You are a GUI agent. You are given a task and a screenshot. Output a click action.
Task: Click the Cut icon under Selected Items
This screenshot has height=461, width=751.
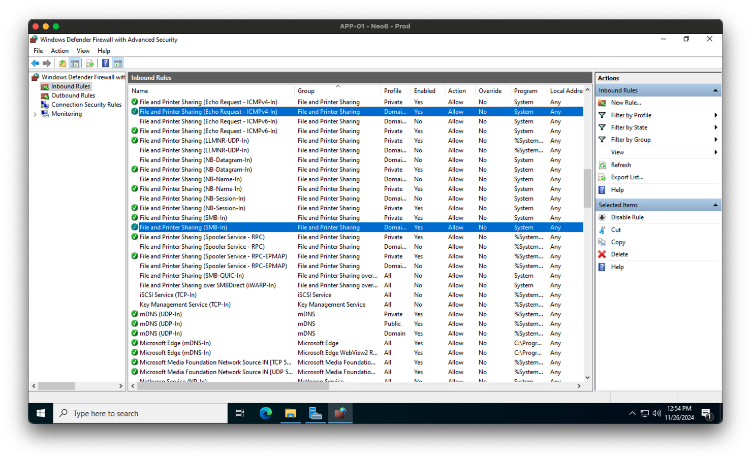pos(602,229)
